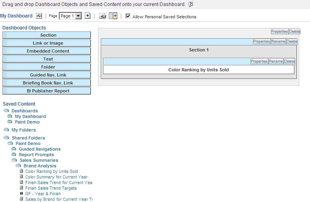Open the Paint Demo dashboard link
The image size is (310, 202).
coord(27,122)
